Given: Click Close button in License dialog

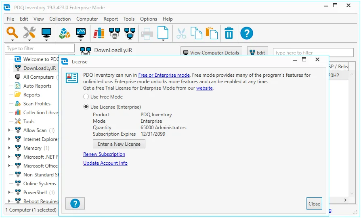Looking at the screenshot, I should (314, 204).
